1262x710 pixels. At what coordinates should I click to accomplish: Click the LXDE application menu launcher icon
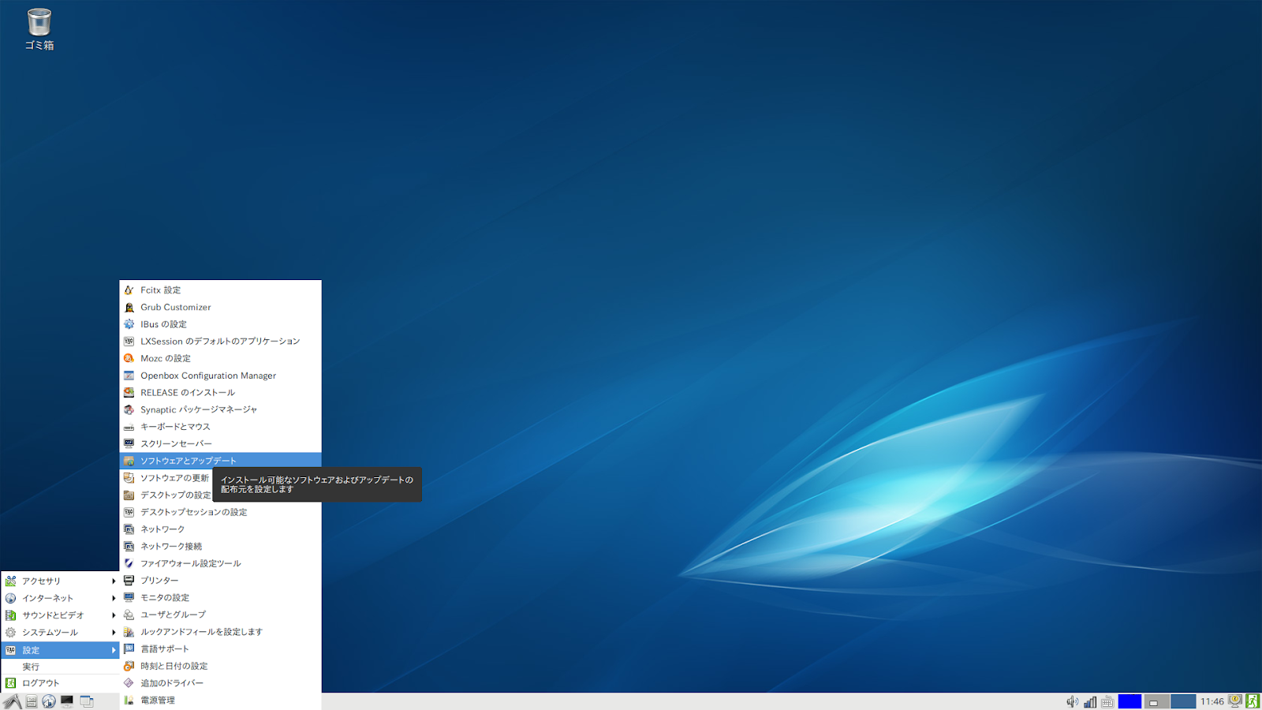pos(13,701)
